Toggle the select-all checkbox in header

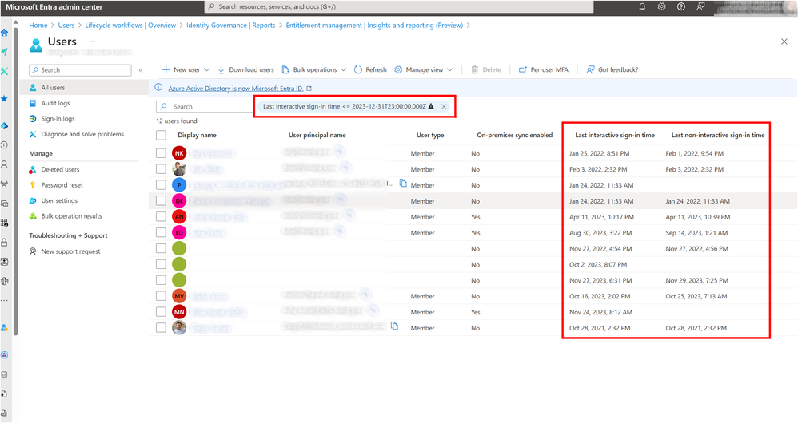pos(161,135)
